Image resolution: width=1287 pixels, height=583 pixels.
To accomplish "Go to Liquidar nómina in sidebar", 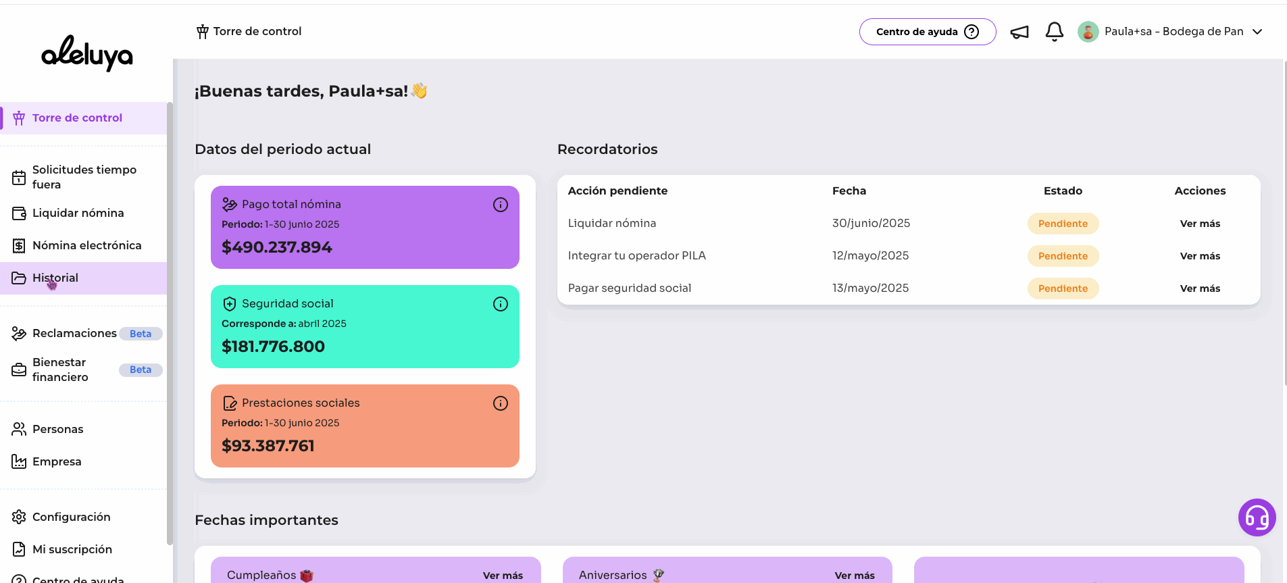I will click(78, 213).
